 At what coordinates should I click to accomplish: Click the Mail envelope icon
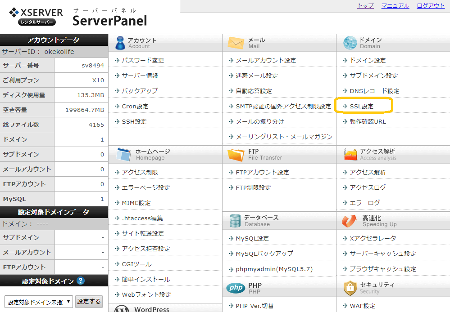coord(236,43)
